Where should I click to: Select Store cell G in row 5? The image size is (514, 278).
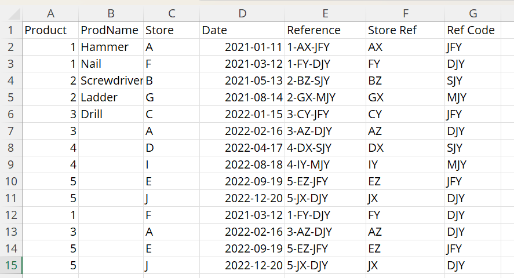(x=172, y=97)
